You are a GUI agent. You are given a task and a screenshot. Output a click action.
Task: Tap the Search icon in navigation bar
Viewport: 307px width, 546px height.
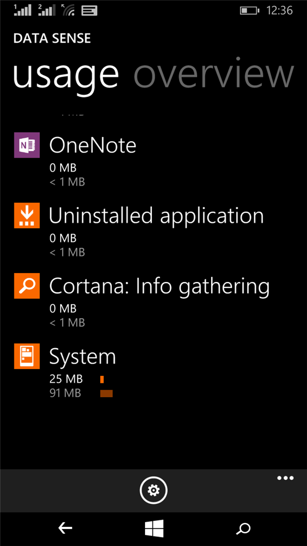pos(243,528)
